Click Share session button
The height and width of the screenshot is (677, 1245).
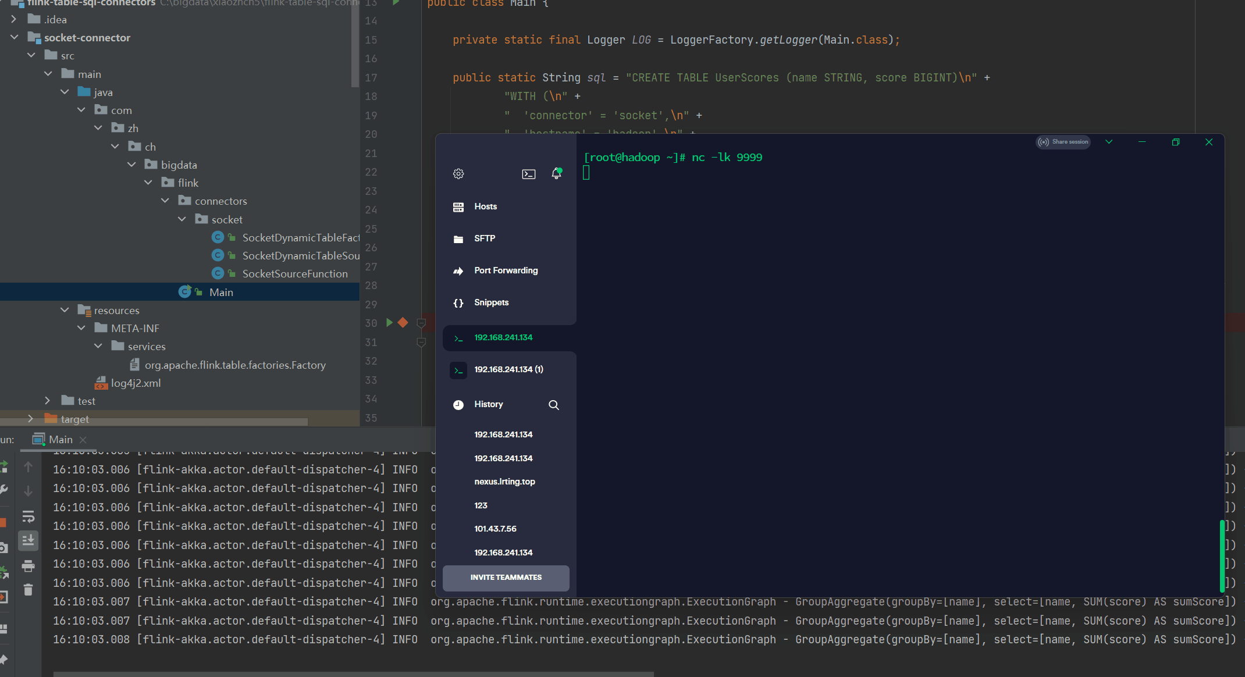(1063, 142)
